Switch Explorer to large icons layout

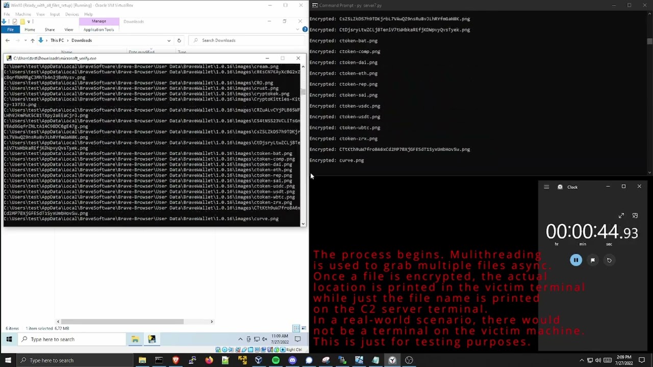(x=304, y=328)
